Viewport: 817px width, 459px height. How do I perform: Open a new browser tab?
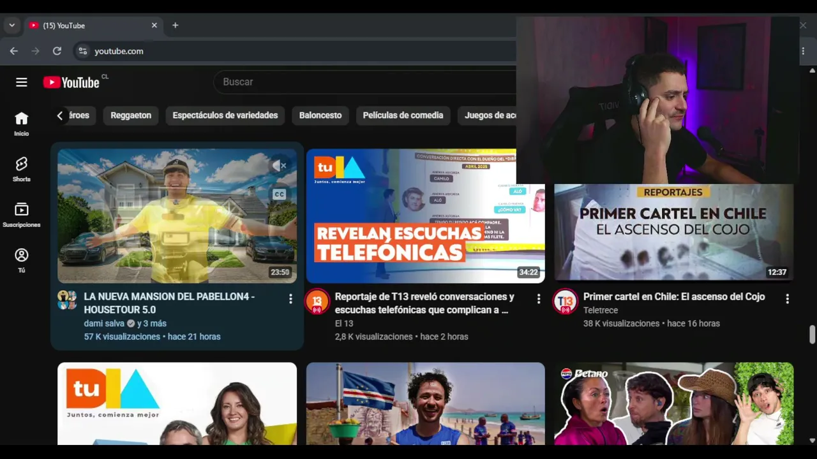point(175,25)
